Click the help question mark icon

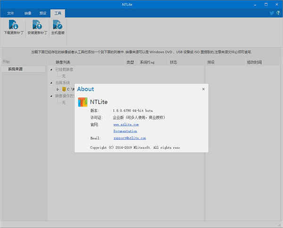pyautogui.click(x=278, y=13)
